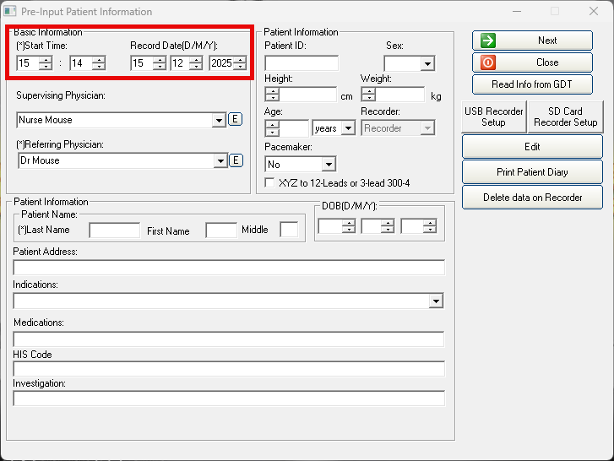
Task: Expand the Pacemaker dropdown
Action: tap(329, 165)
